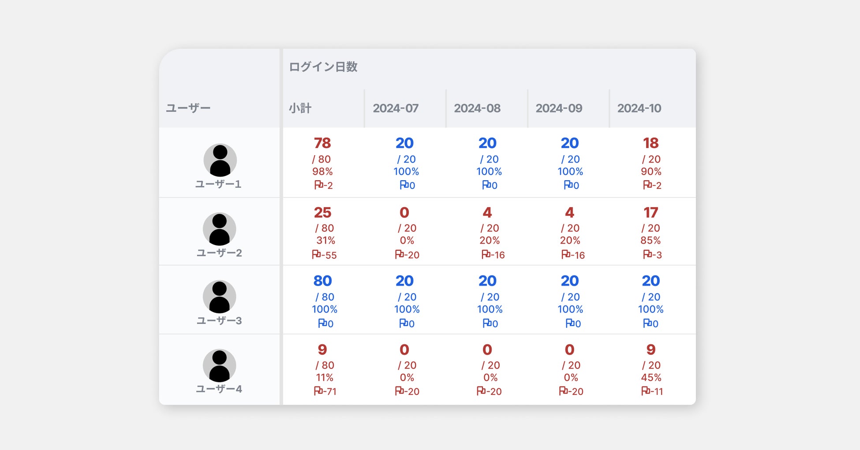Click the ユーザー1 avatar icon

click(220, 160)
